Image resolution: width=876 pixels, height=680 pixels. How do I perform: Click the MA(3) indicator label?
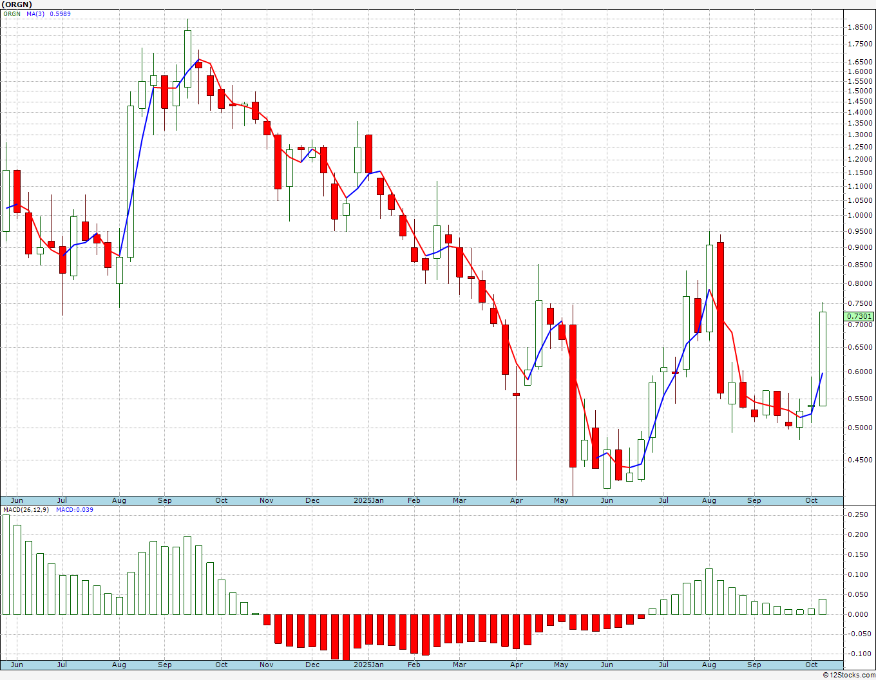click(35, 14)
